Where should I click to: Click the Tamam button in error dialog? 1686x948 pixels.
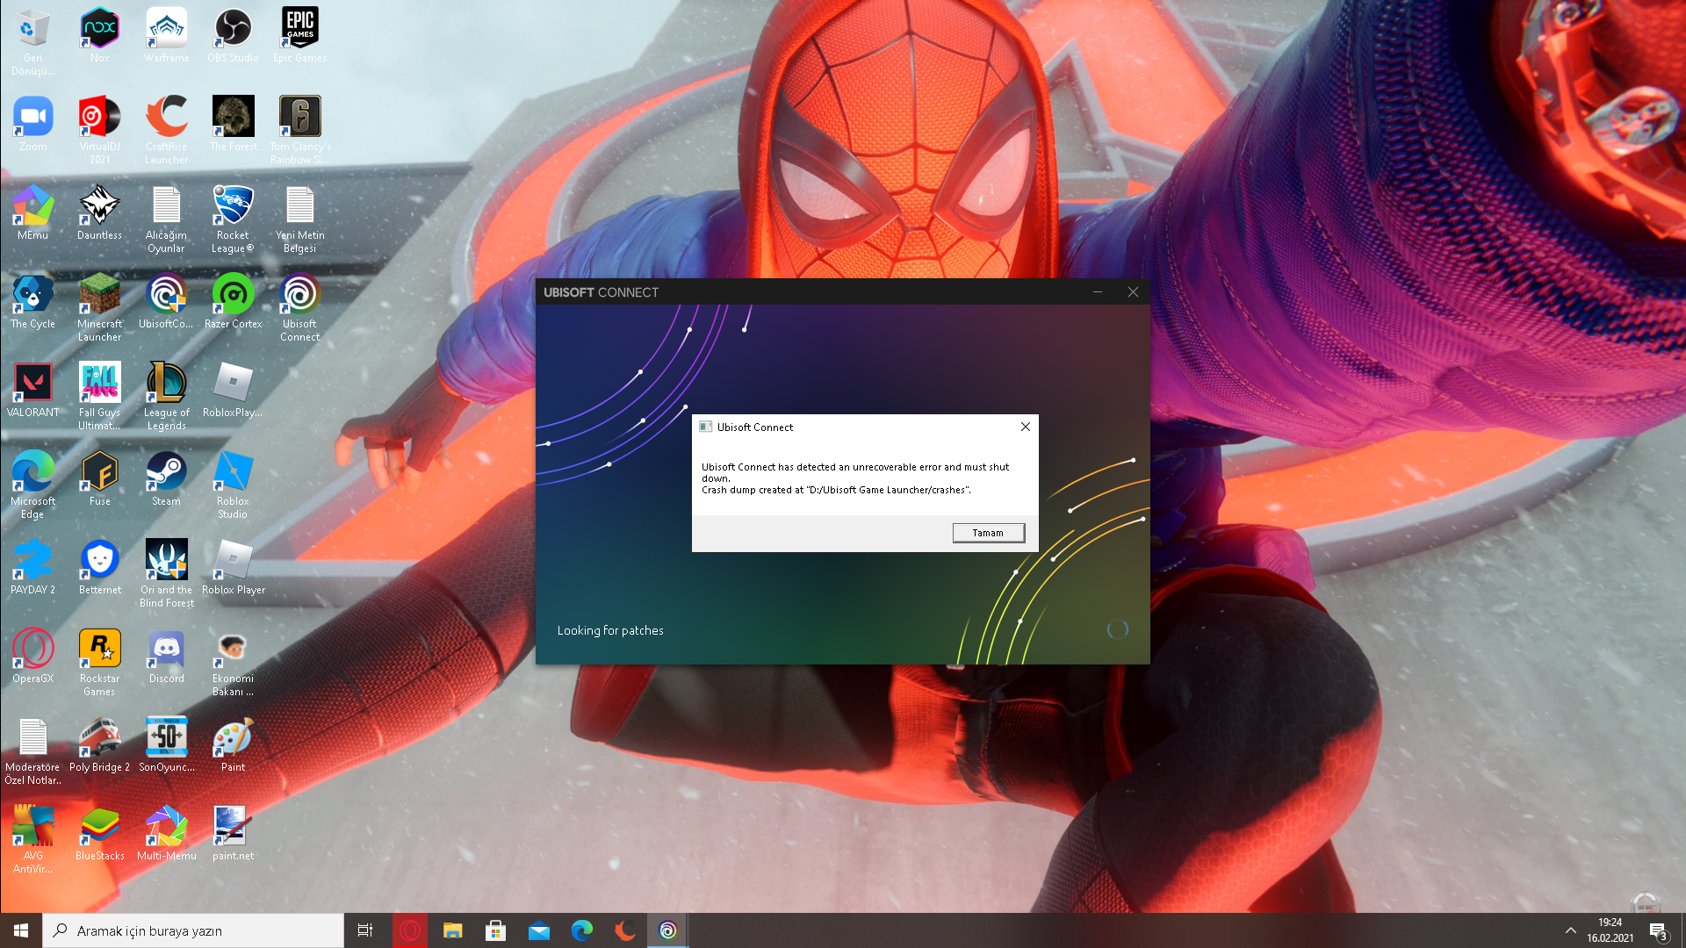coord(988,533)
